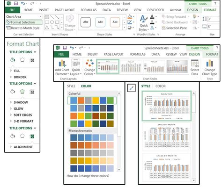Expand the 3-D FORMAT section

point(22,121)
